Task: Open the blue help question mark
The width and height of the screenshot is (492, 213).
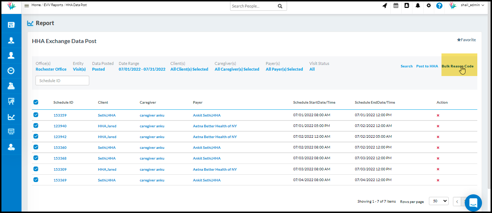Action: (x=439, y=6)
